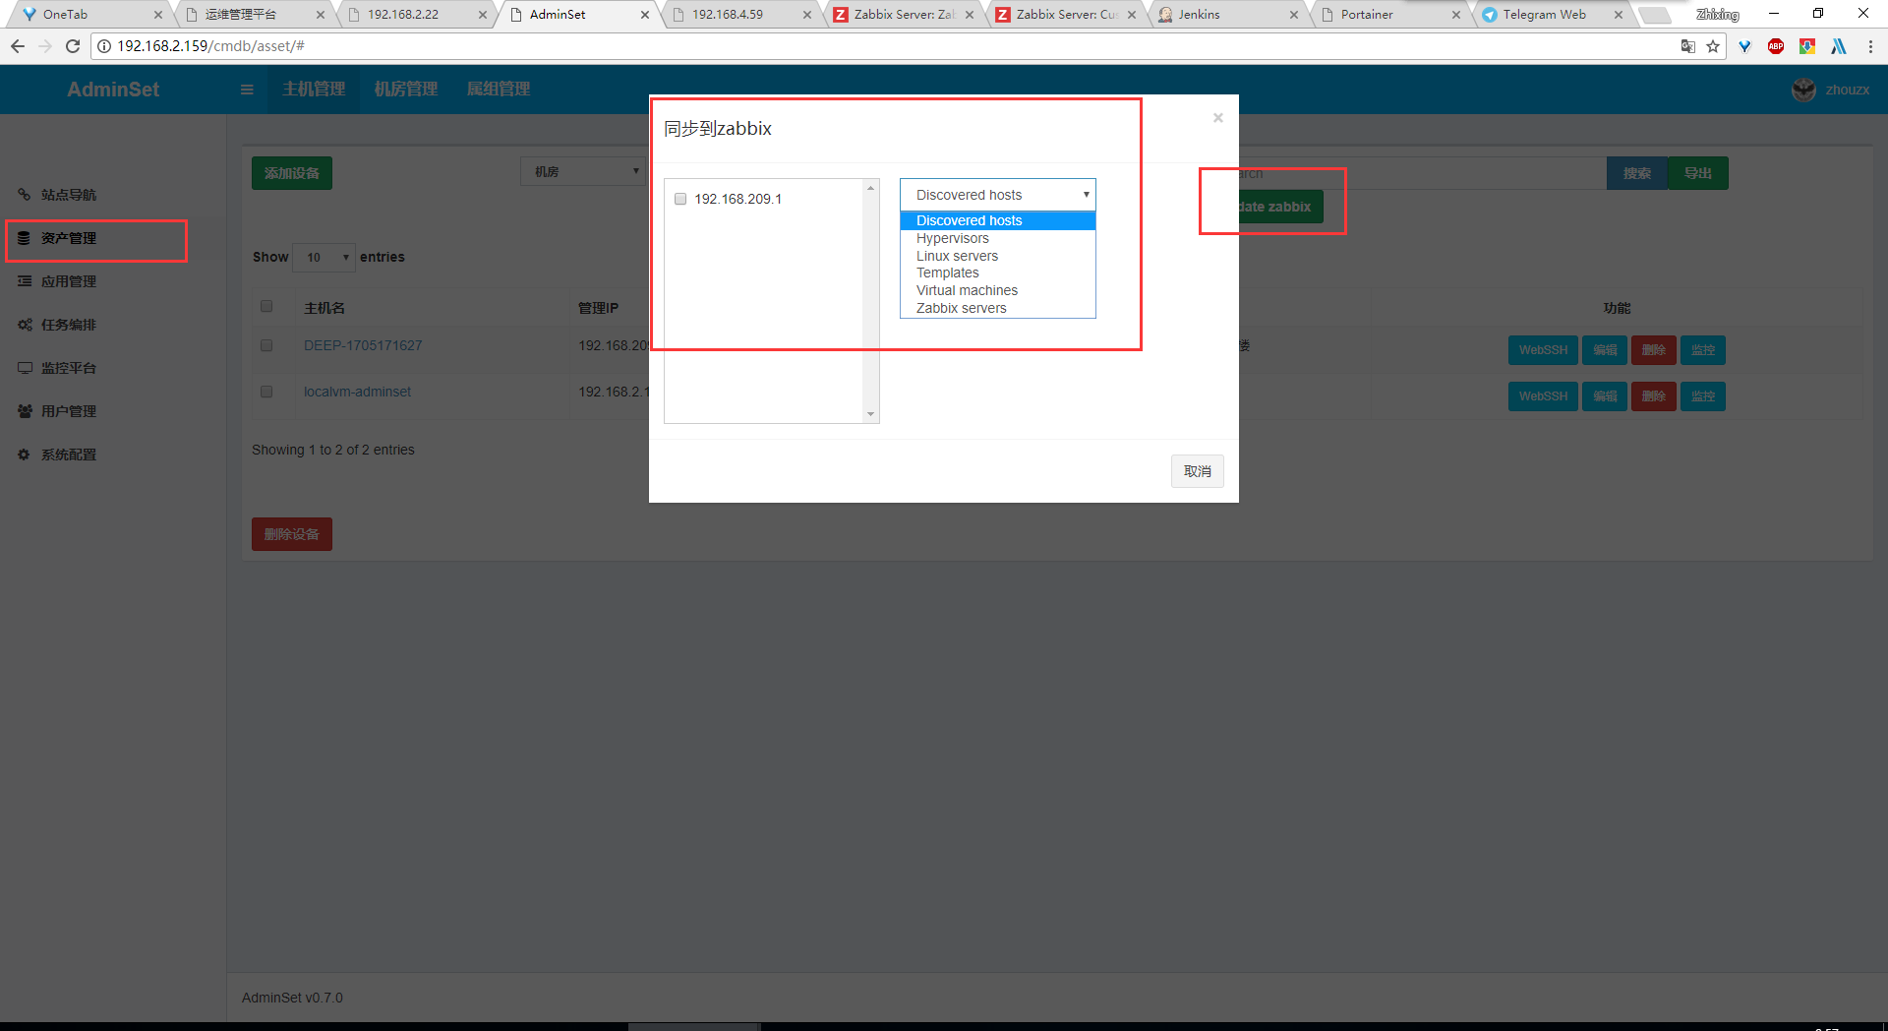Choose Linux servers from the group list

coord(997,256)
